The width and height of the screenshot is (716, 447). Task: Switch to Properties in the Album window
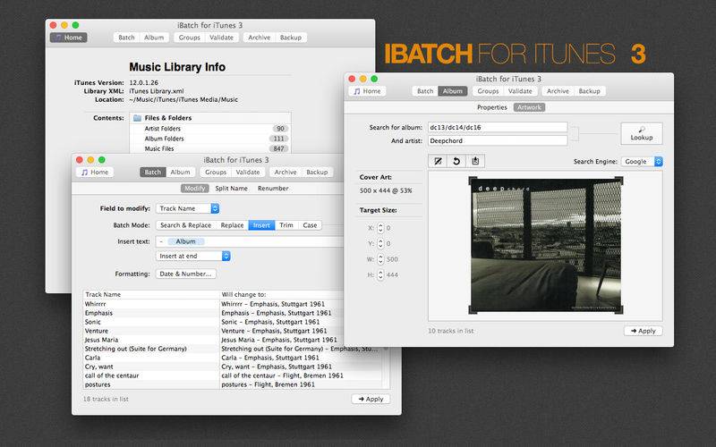click(491, 107)
